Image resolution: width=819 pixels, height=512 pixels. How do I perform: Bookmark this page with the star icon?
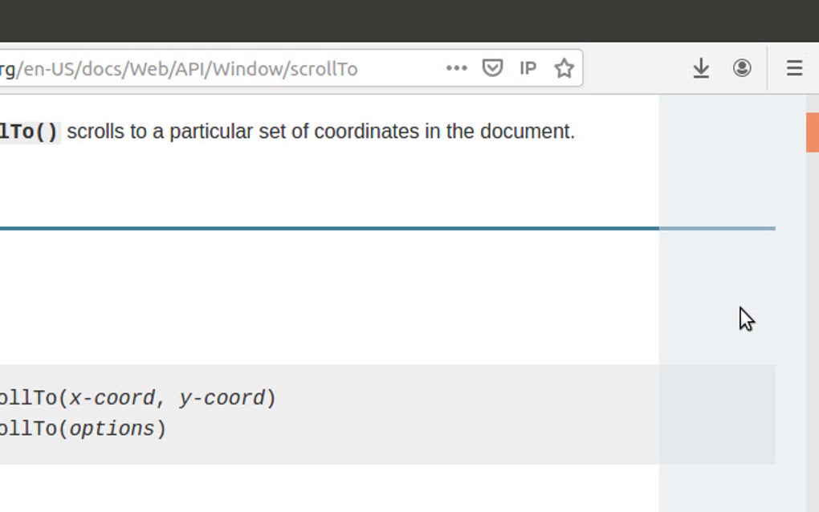[564, 68]
